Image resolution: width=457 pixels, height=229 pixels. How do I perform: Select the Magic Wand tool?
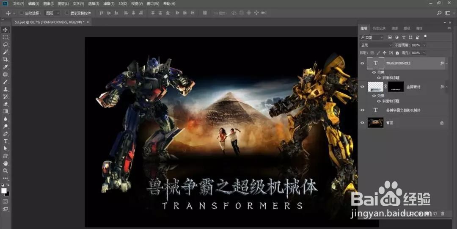coord(5,52)
